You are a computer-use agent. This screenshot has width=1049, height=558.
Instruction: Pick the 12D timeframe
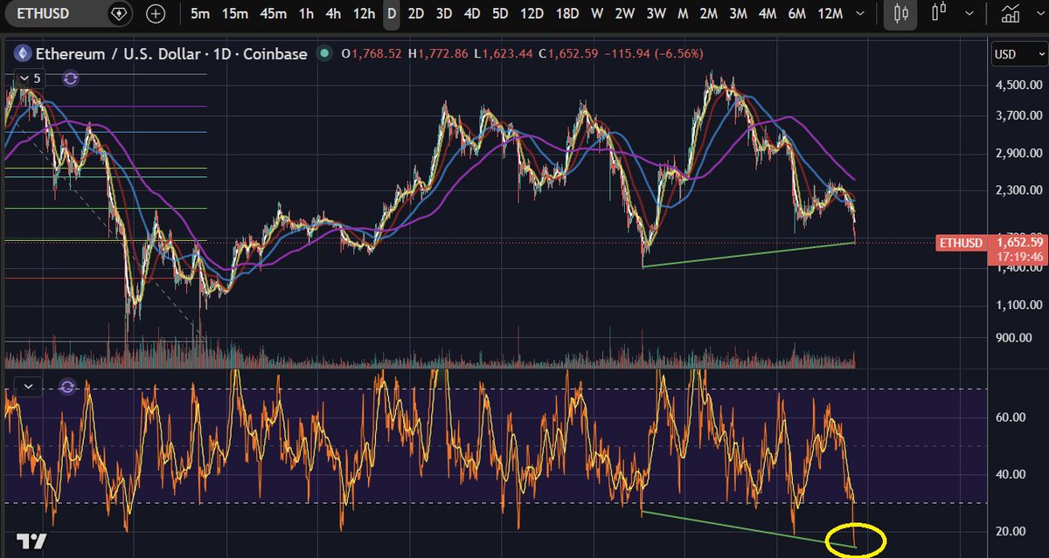click(x=531, y=14)
